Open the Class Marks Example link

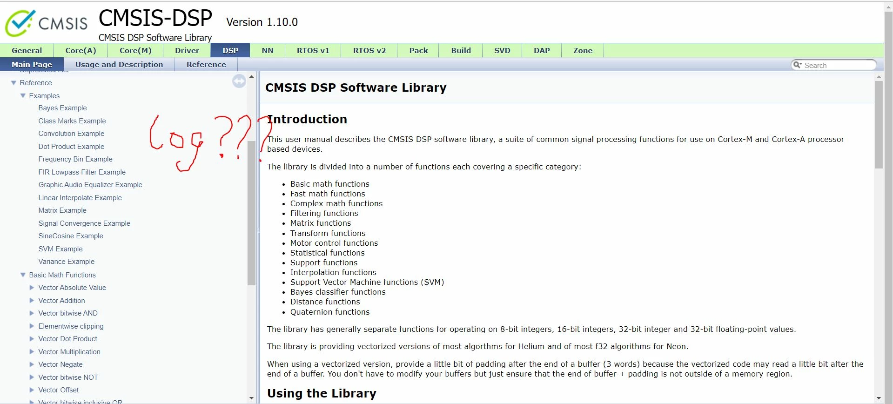pos(72,121)
